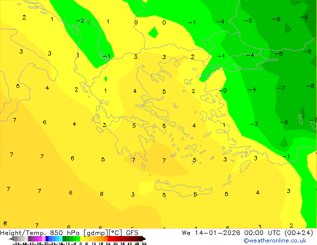Click the -5 temperature value near top right

(248, 21)
